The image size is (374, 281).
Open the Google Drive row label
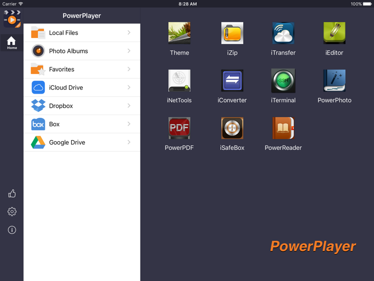tap(67, 142)
